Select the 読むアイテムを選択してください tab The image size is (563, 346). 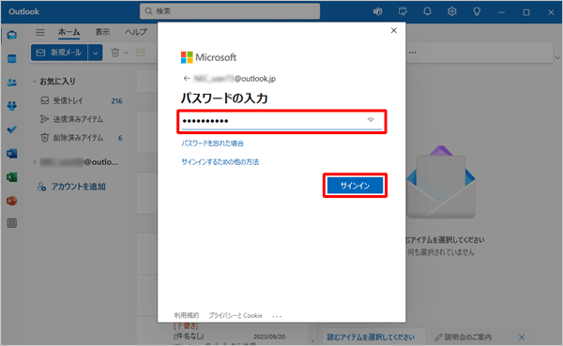pos(371,337)
